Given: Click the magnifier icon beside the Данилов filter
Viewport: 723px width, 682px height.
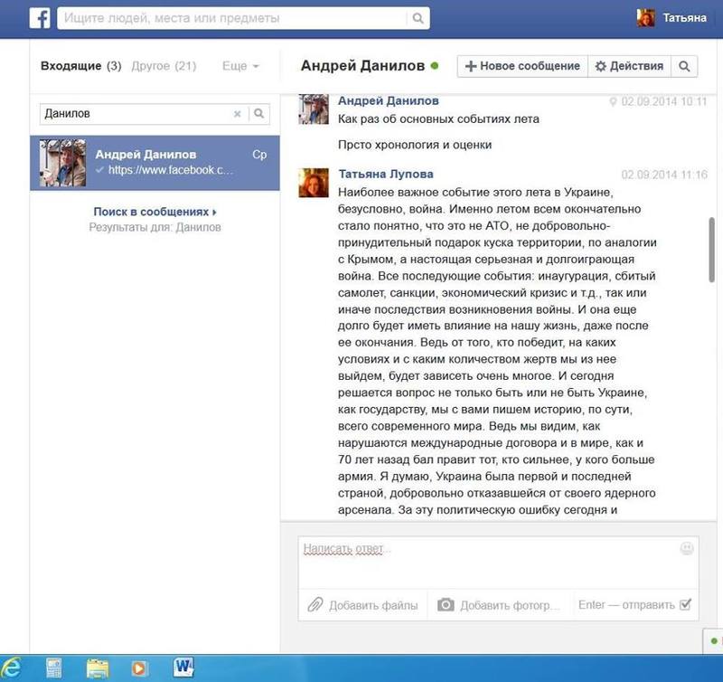Looking at the screenshot, I should pyautogui.click(x=258, y=114).
